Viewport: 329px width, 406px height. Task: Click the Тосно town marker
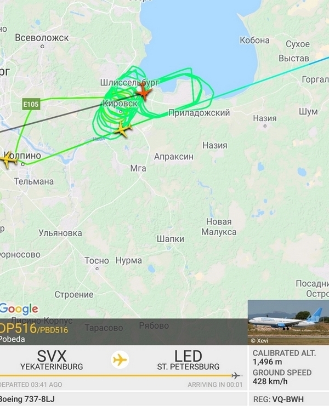tap(97, 269)
